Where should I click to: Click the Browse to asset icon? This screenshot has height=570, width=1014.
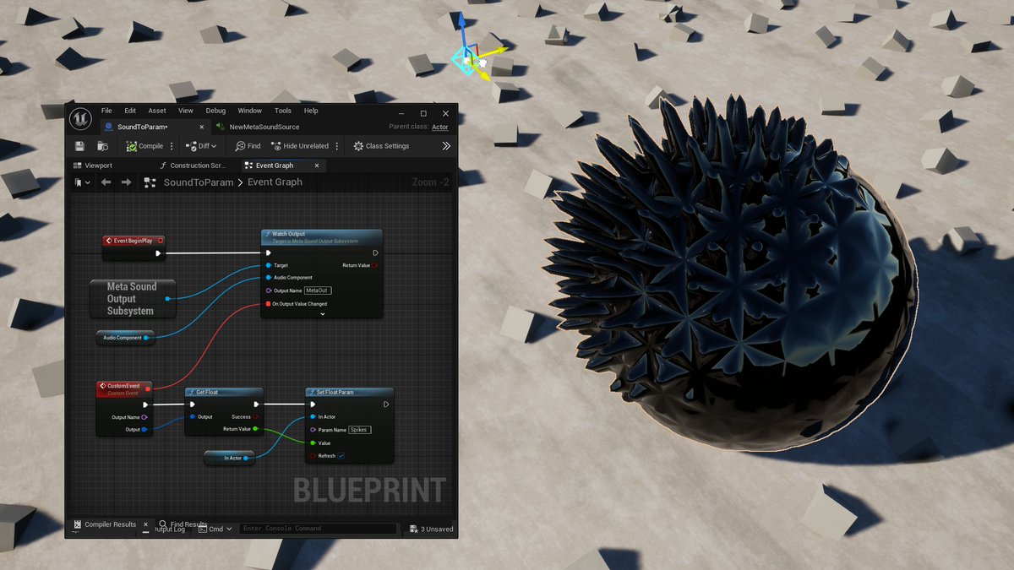click(104, 145)
